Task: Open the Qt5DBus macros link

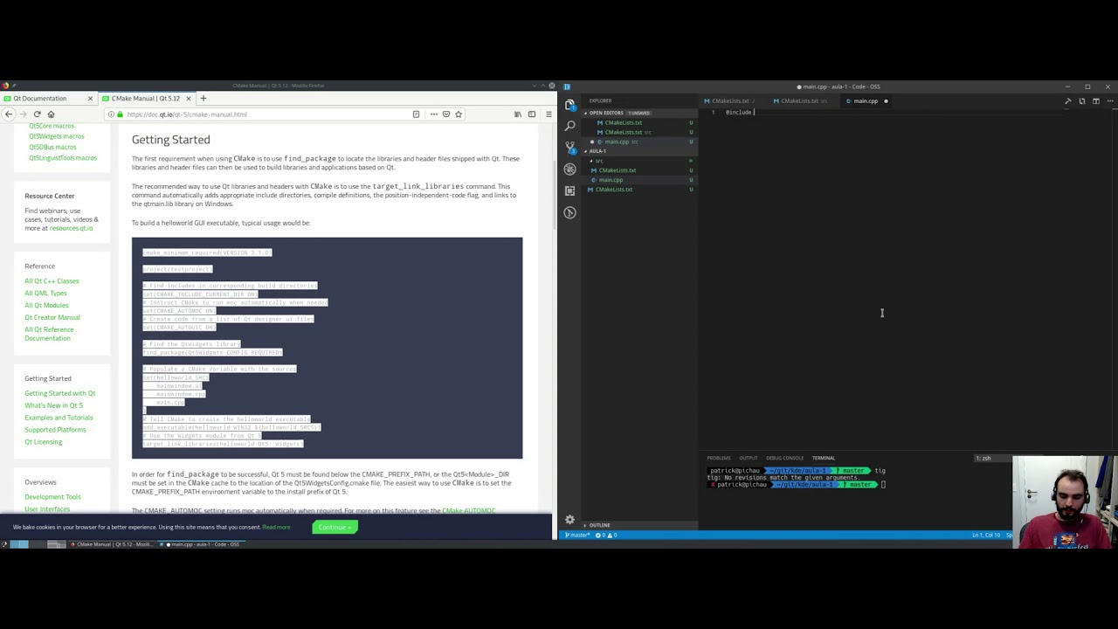Action: coord(52,147)
